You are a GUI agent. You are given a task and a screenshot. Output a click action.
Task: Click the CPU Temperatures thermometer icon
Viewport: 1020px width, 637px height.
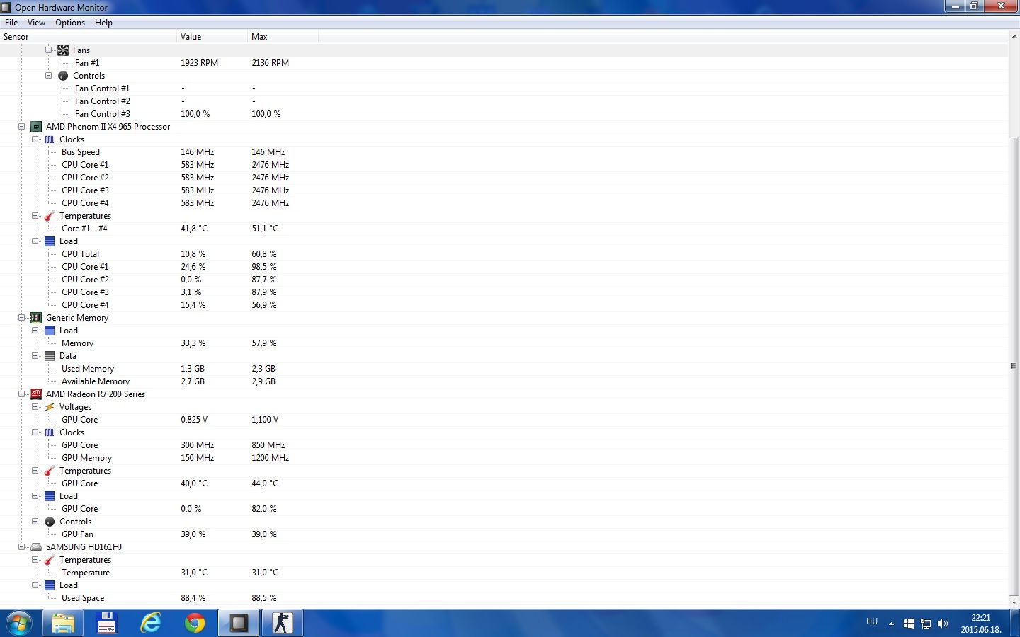[x=50, y=216]
